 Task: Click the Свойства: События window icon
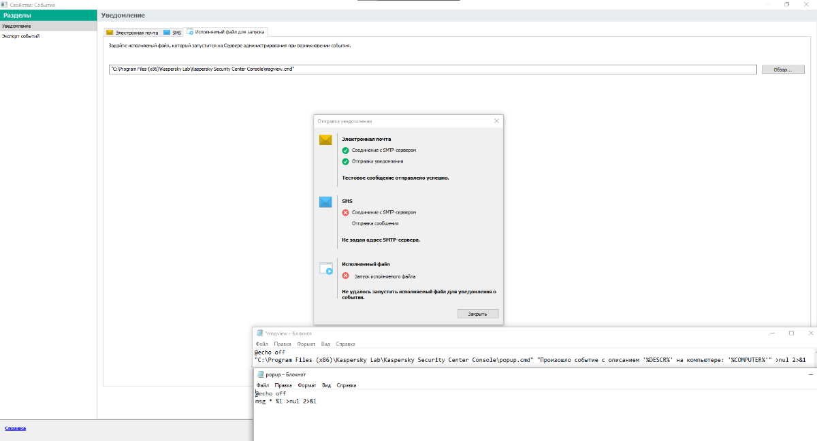(x=4, y=5)
